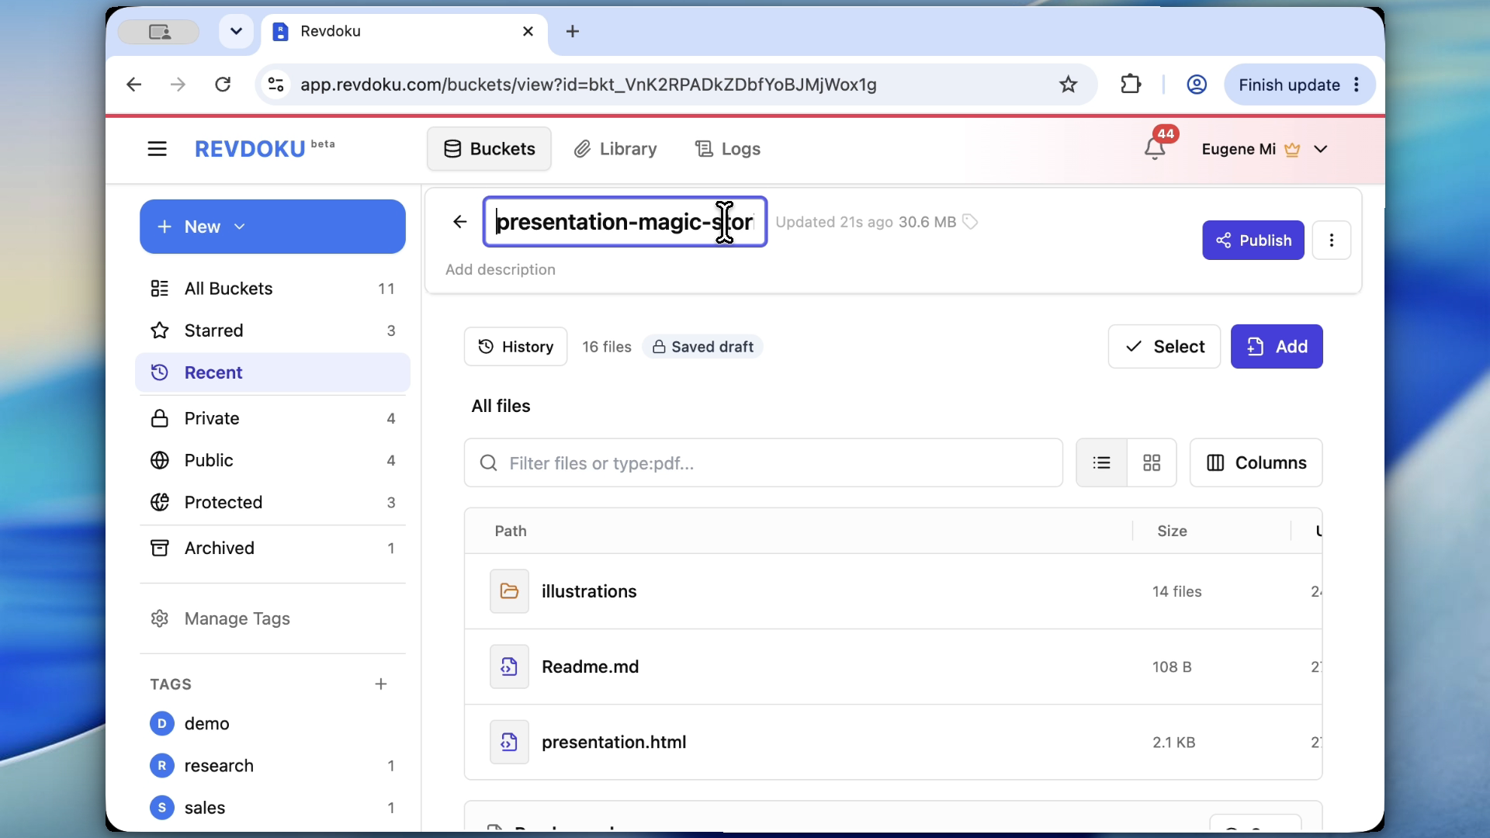Click the sidebar toggle in window titlebar
The image size is (1490, 838).
click(x=159, y=31)
